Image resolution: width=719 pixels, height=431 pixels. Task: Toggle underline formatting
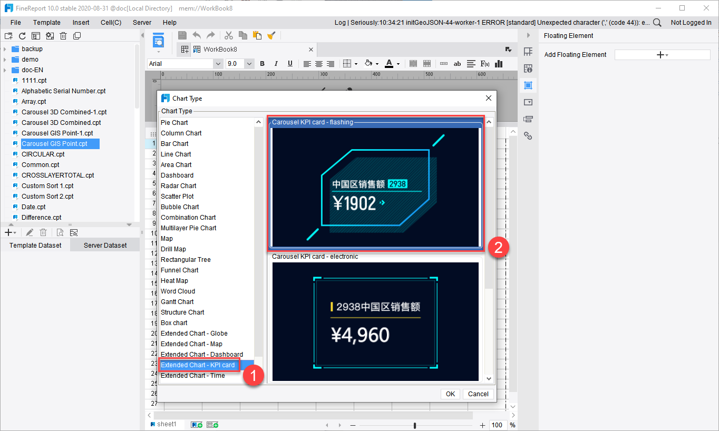click(290, 64)
